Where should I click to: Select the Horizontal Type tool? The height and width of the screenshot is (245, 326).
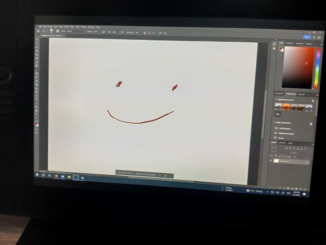37,100
